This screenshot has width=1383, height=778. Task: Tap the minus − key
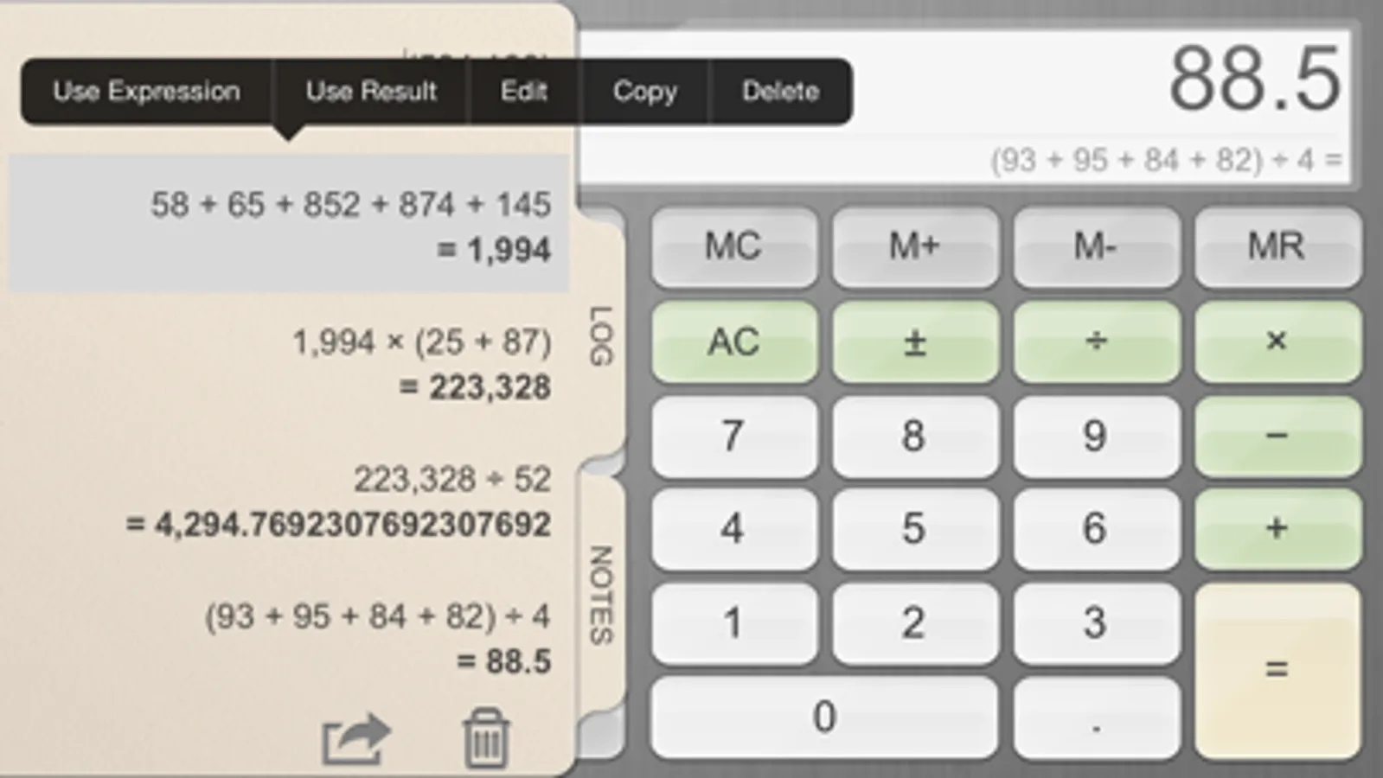point(1277,436)
